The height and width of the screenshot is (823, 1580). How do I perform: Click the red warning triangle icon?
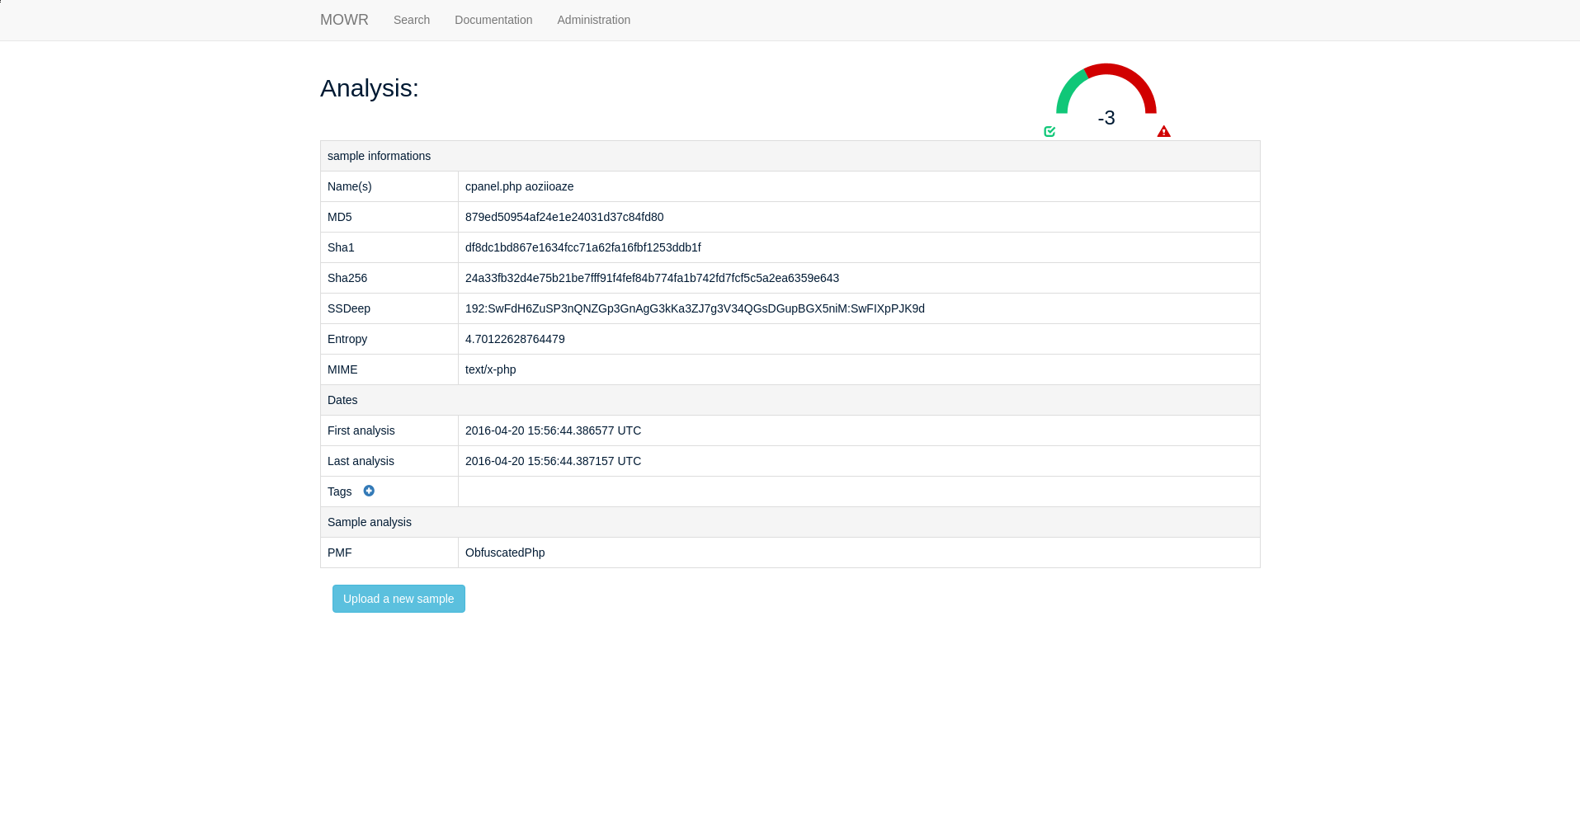pyautogui.click(x=1163, y=131)
